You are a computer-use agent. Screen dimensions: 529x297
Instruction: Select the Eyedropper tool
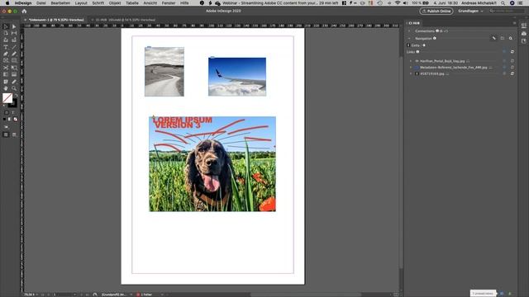[14, 82]
